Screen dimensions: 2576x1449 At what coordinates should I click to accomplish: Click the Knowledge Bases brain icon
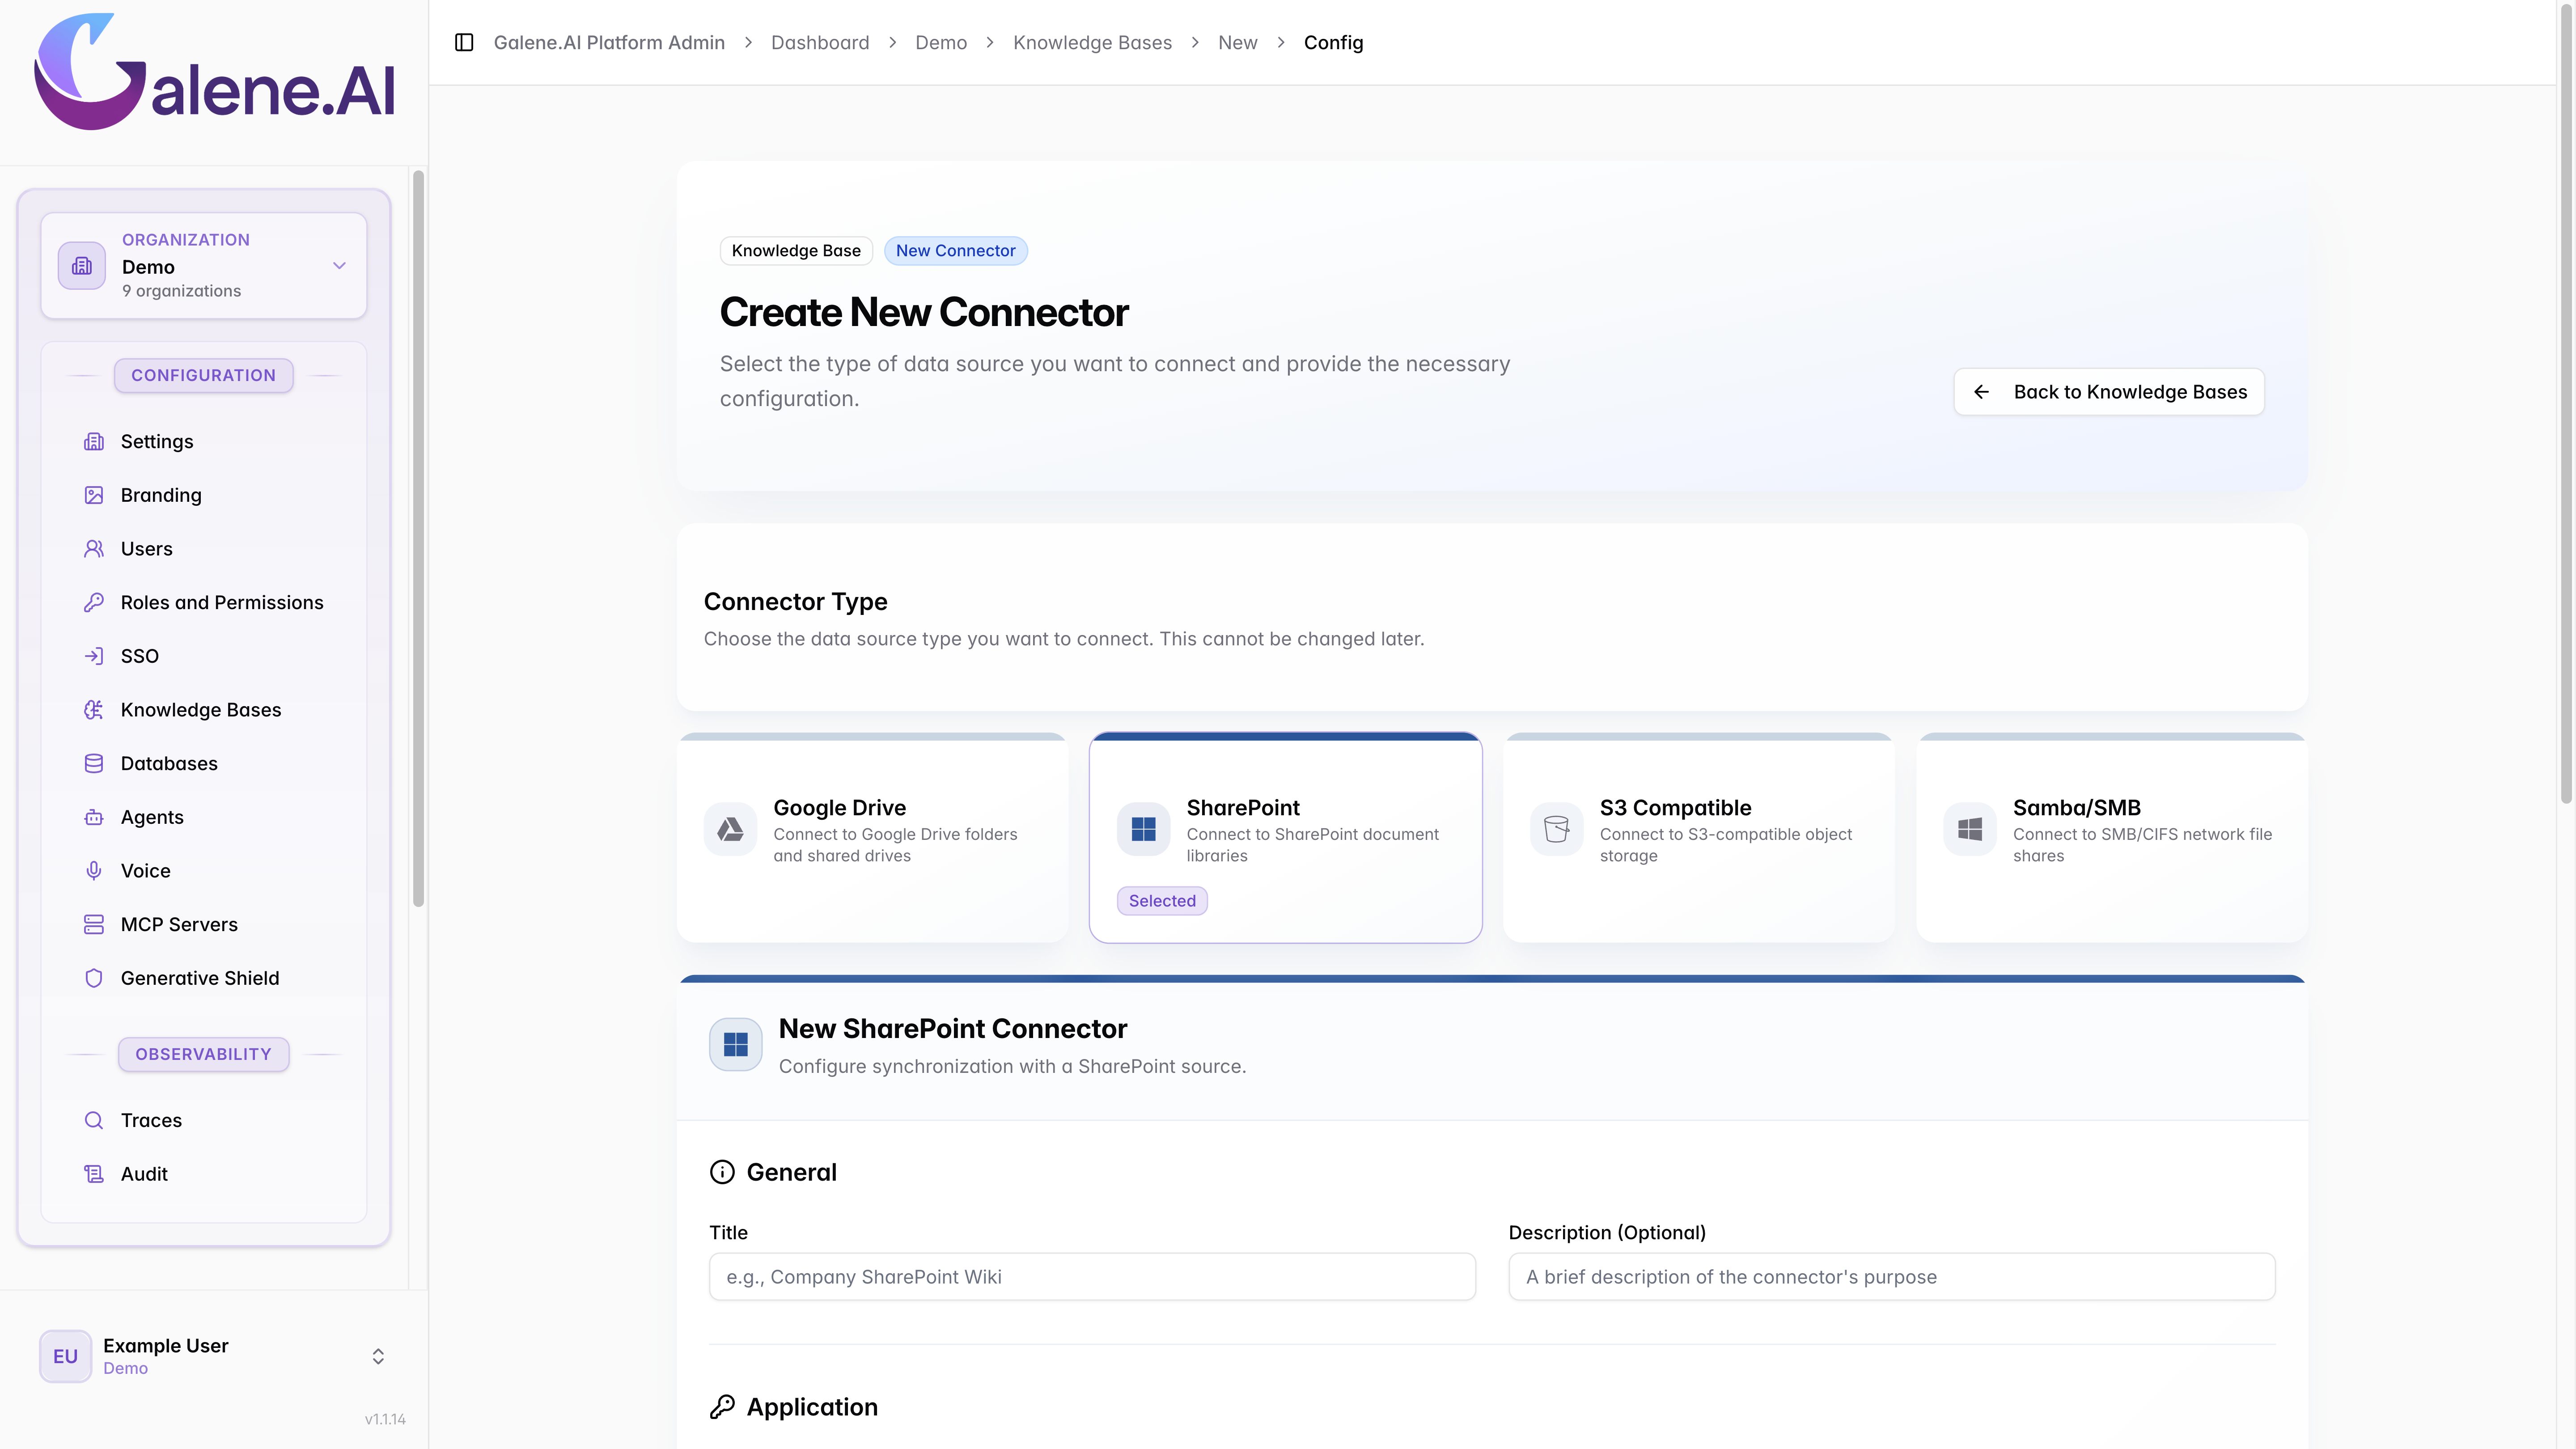click(x=94, y=710)
